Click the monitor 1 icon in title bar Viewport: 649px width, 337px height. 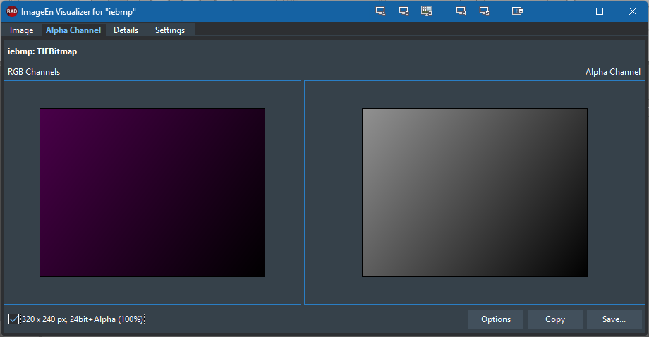point(380,11)
